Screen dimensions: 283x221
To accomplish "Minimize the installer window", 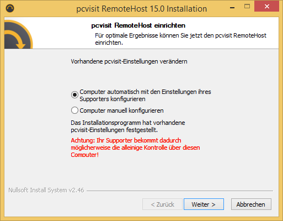I will [x=232, y=7].
